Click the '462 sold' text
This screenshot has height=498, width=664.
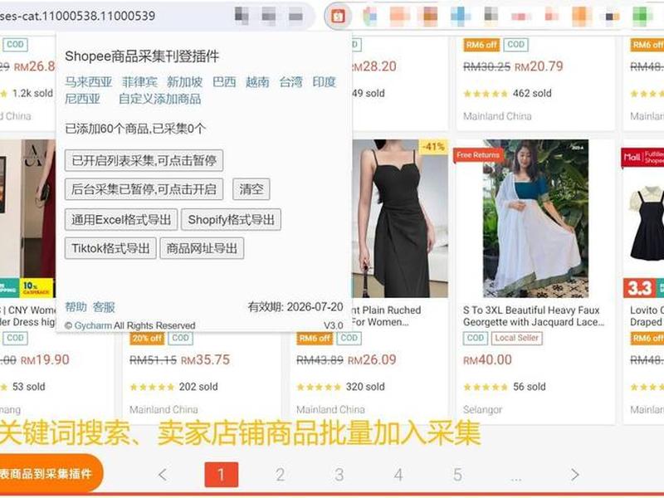click(532, 93)
